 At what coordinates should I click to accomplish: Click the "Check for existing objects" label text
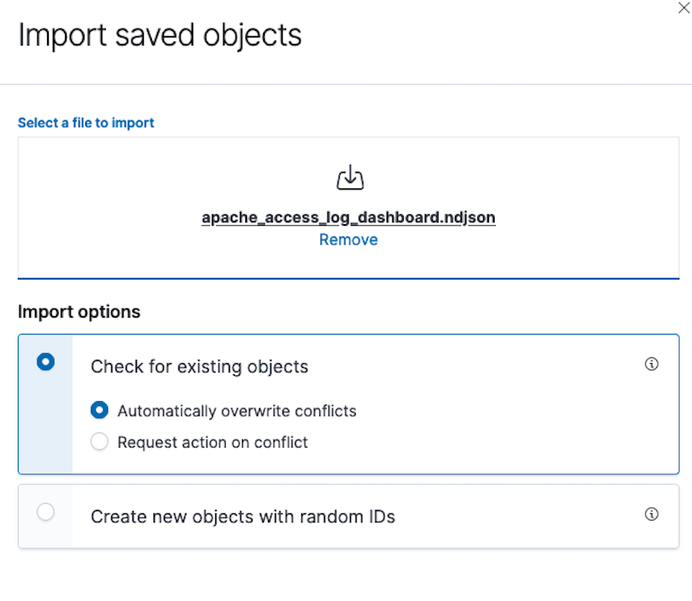(199, 367)
